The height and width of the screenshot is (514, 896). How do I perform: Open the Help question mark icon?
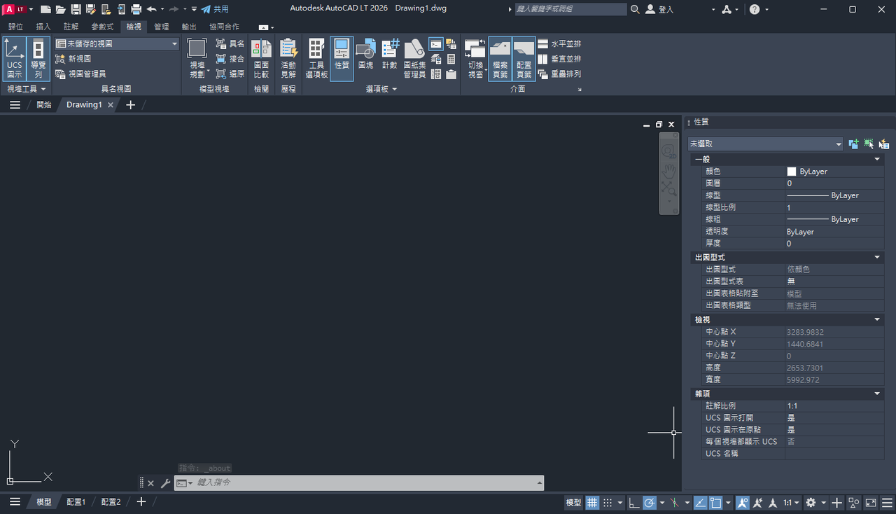pyautogui.click(x=754, y=9)
